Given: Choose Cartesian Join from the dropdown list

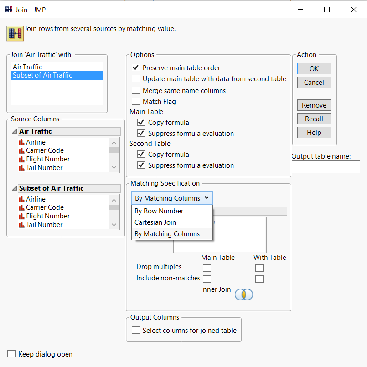Looking at the screenshot, I should point(172,222).
